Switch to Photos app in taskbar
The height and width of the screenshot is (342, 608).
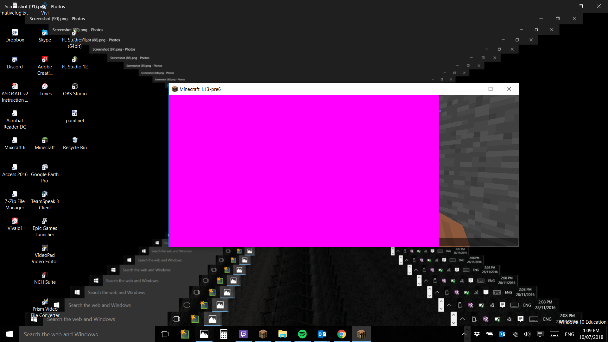tap(204, 334)
